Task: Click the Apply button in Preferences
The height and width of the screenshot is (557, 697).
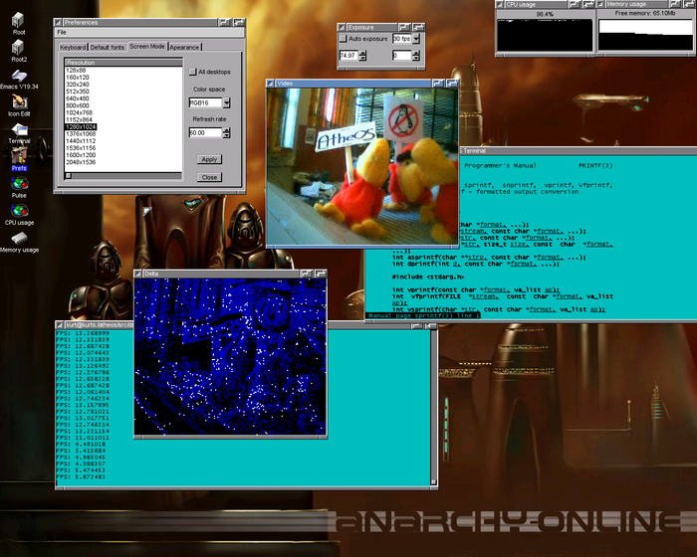Action: 208,159
